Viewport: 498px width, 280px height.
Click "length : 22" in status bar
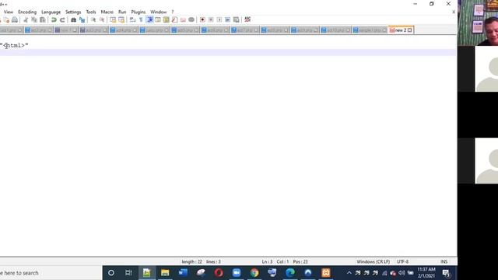click(x=192, y=261)
